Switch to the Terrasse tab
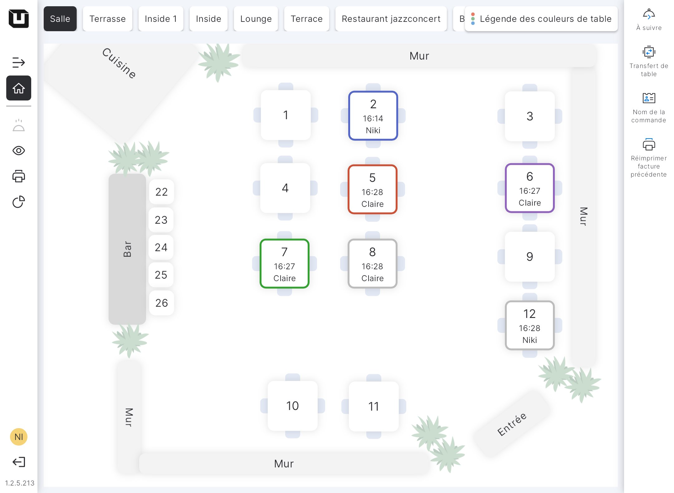The height and width of the screenshot is (493, 674). coord(107,19)
